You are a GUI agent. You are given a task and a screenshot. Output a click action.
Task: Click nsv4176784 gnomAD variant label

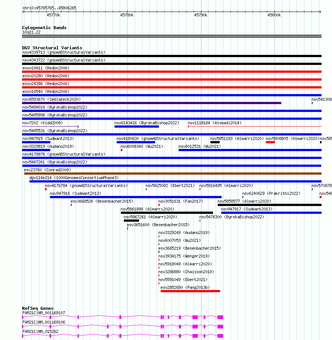point(86,185)
